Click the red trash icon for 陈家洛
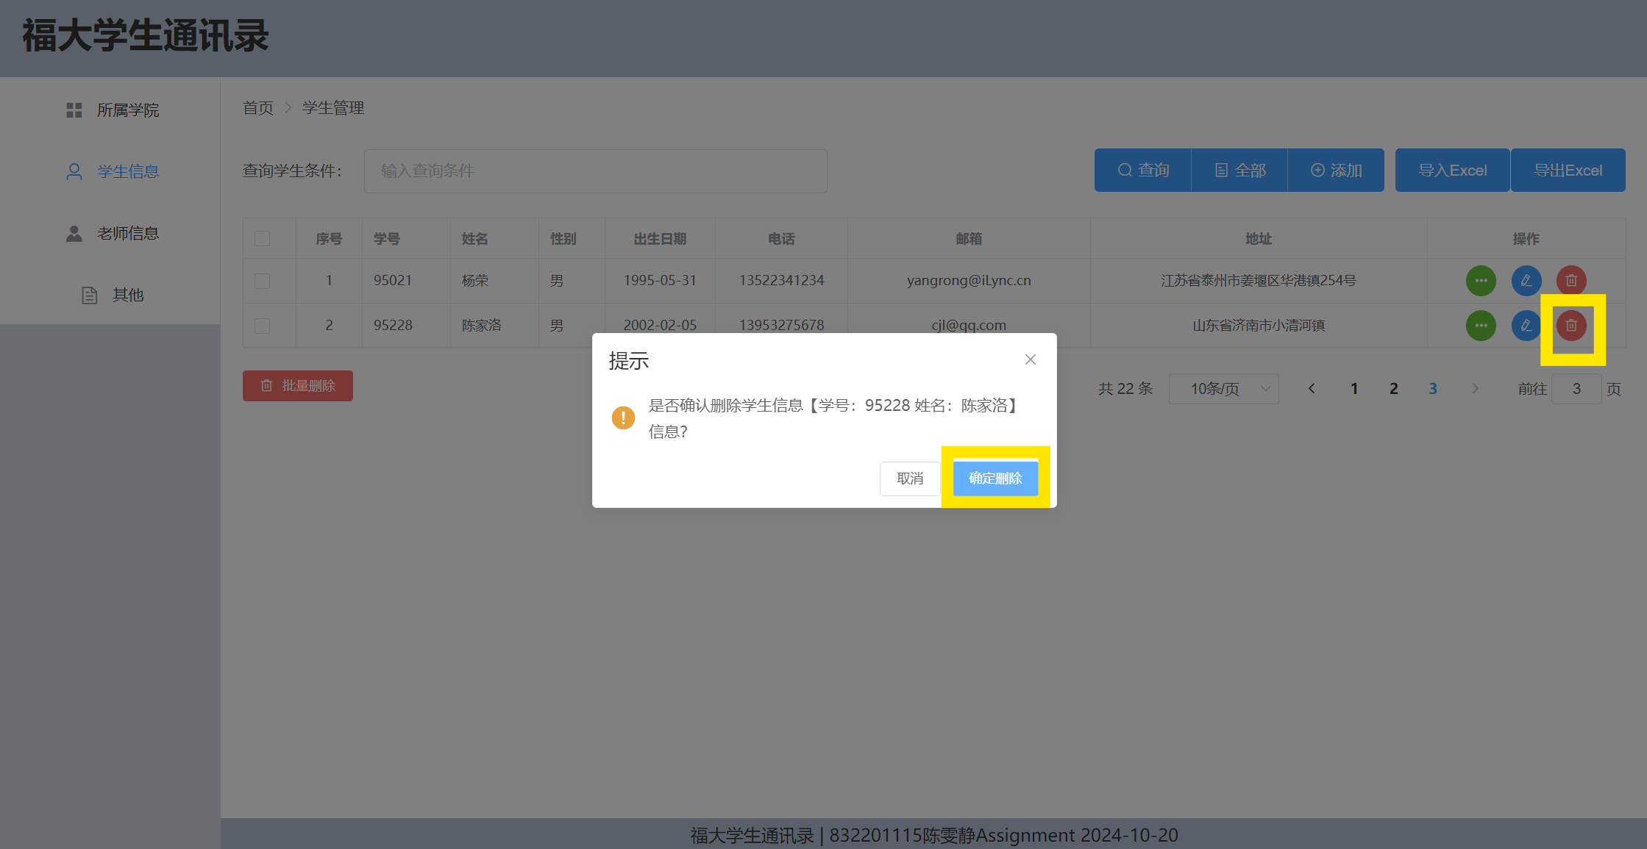Image resolution: width=1647 pixels, height=849 pixels. pos(1570,326)
